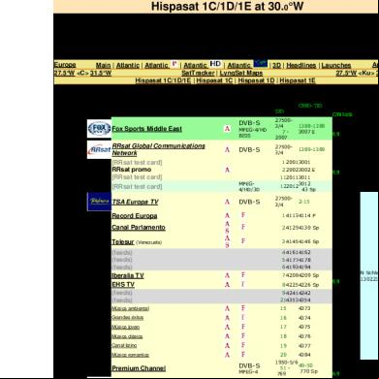379x379 pixels.
Task: Click the red A icon beside Fox Sports Middle East
Action: click(x=228, y=129)
